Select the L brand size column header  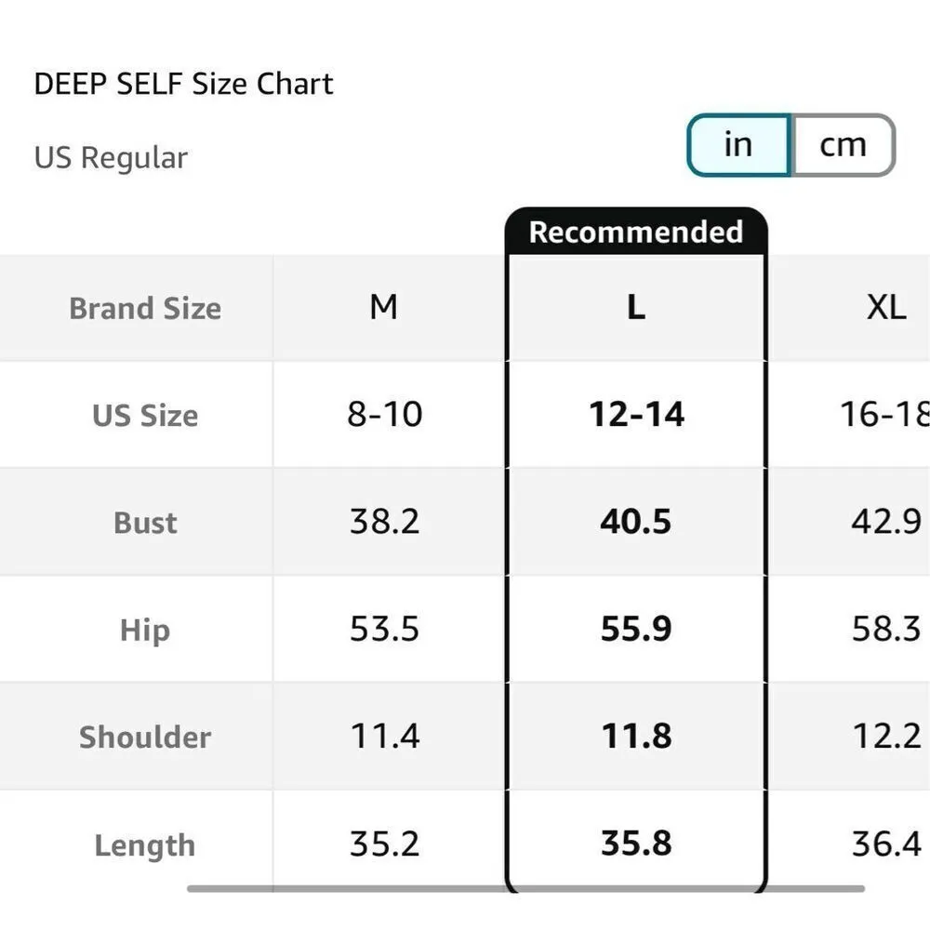636,308
